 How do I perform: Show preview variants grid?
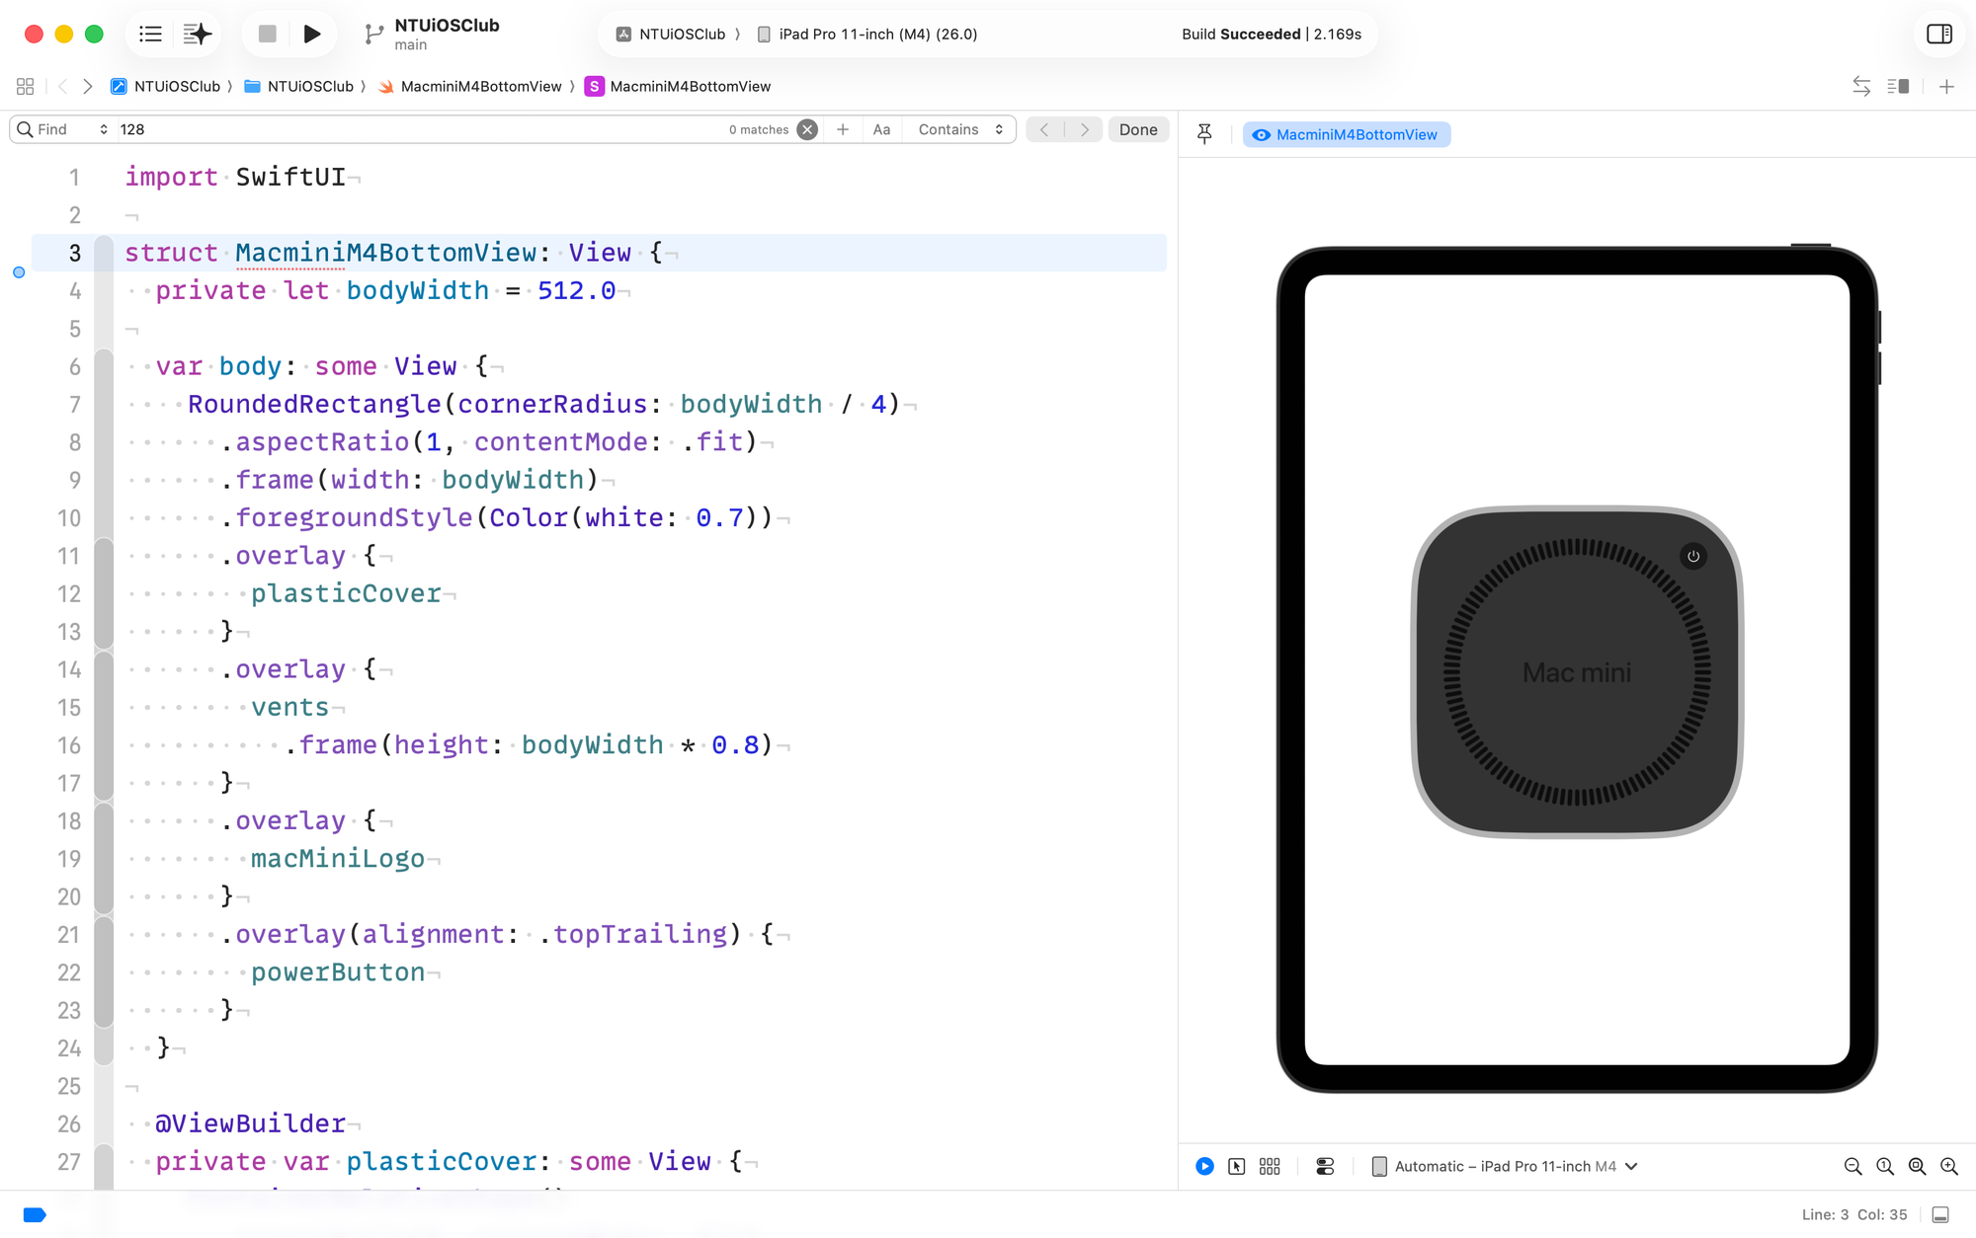click(x=1270, y=1166)
